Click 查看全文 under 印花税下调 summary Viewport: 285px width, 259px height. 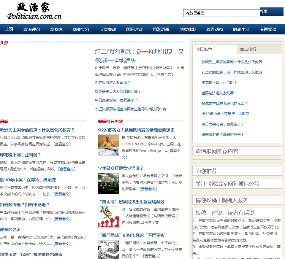click(67, 169)
